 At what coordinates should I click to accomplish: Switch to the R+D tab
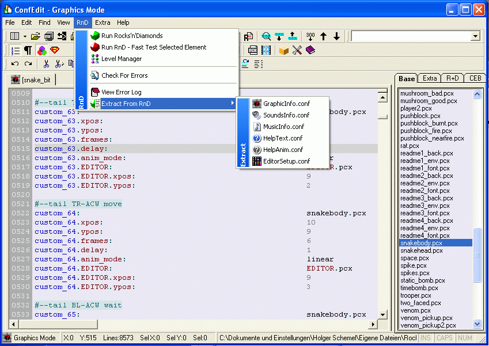(453, 78)
